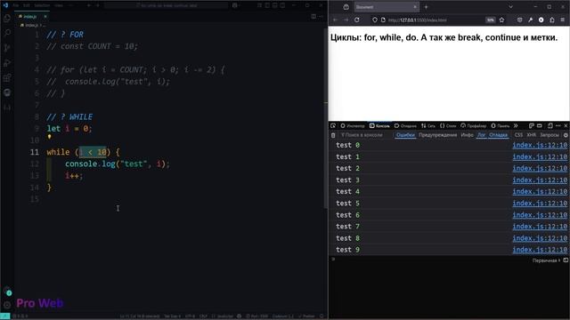Switch to Отладчик DevTools tab

(405, 126)
